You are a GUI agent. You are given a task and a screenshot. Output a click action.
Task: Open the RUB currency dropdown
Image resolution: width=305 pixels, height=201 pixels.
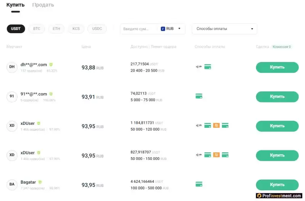pos(172,29)
